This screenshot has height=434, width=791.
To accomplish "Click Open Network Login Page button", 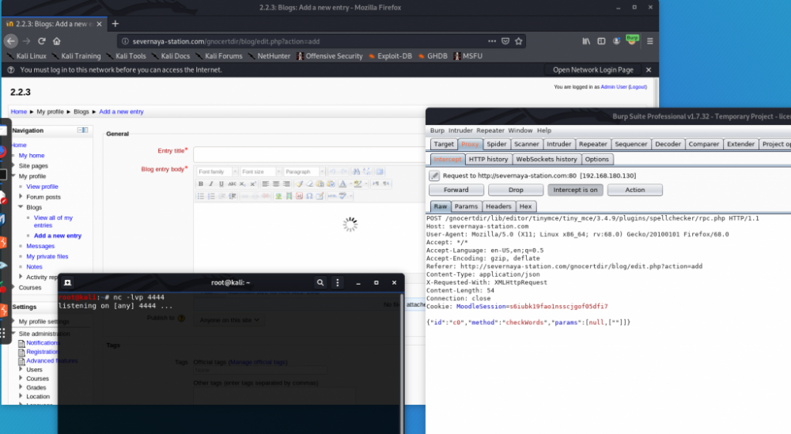I will point(592,70).
